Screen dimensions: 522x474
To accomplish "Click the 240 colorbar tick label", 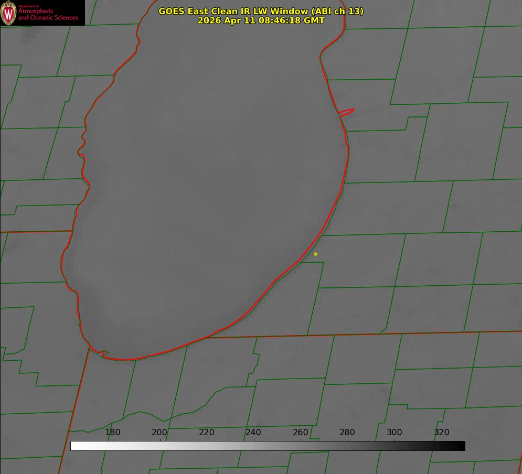I will 253,432.
